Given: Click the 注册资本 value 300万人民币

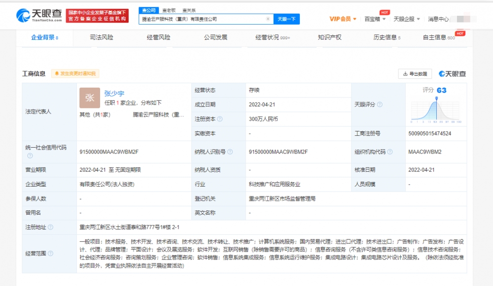Looking at the screenshot, I should tap(263, 119).
